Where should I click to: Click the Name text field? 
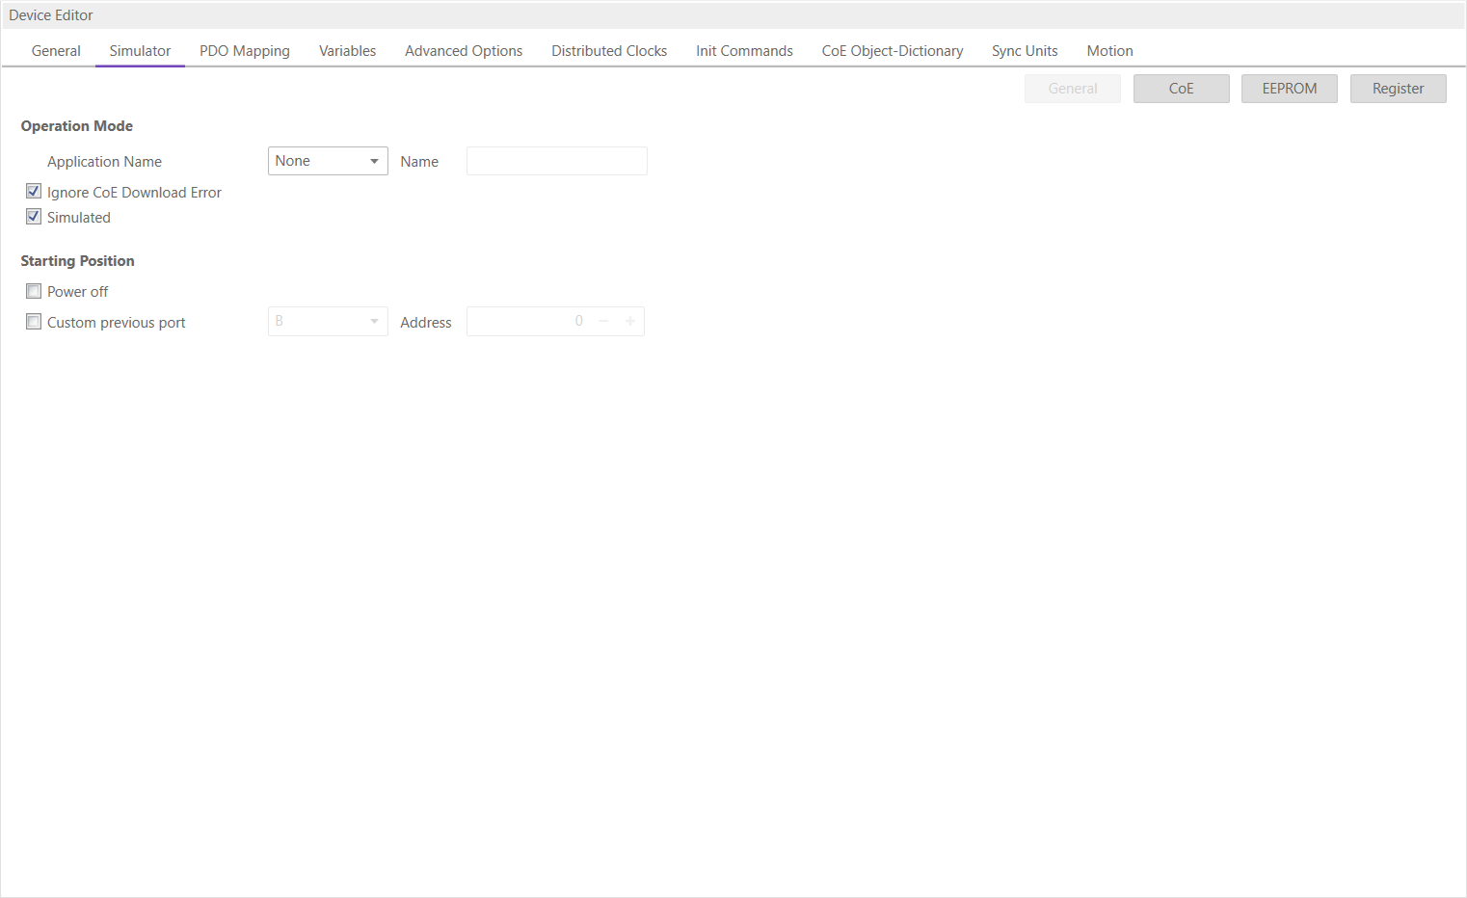(556, 161)
